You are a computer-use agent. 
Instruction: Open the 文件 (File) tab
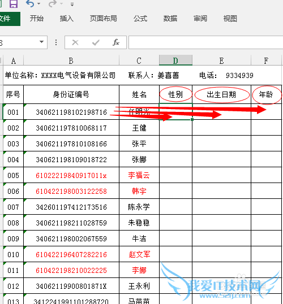coord(10,19)
